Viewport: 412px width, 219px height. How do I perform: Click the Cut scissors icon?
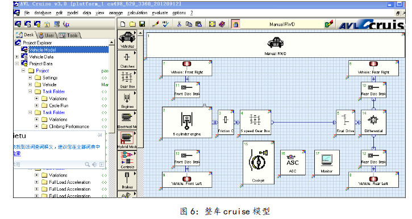pyautogui.click(x=179, y=24)
